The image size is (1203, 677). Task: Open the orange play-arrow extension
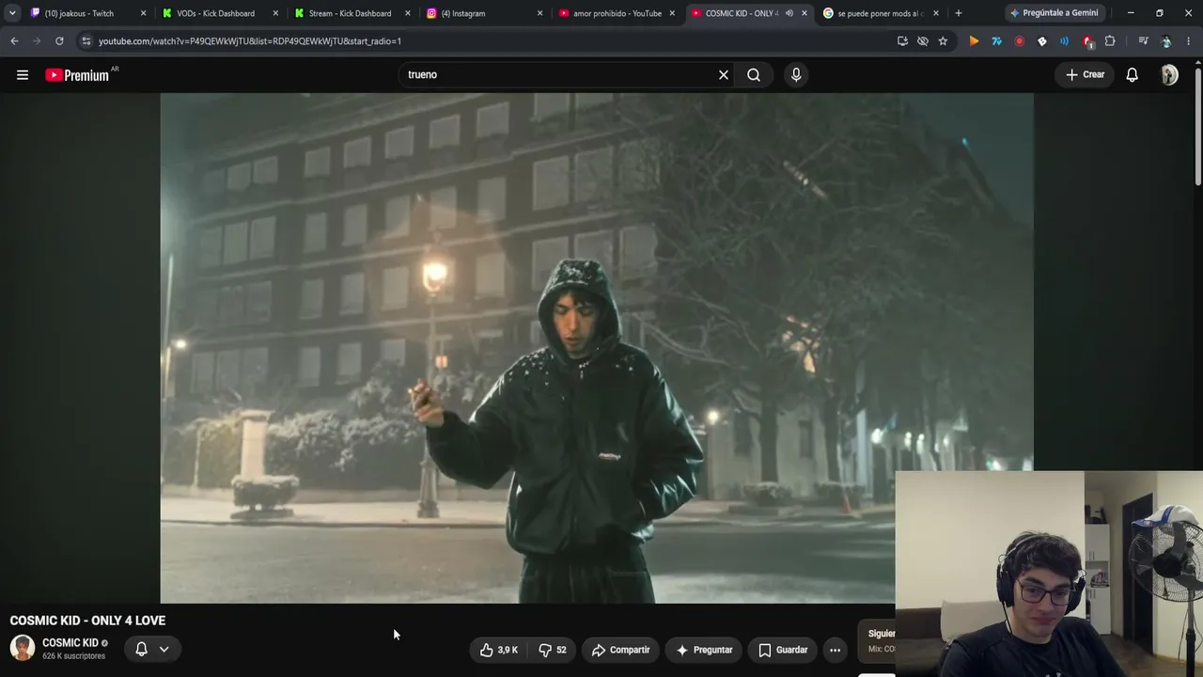tap(974, 41)
